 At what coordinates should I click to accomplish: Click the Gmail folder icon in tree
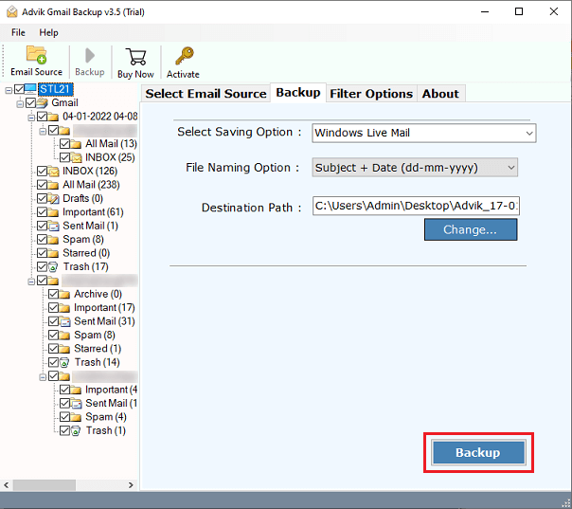(42, 102)
